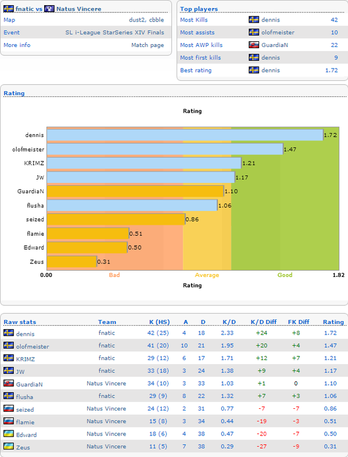
Task: Click KRIMZ 1.21 rating bar in chart
Action: (144, 163)
